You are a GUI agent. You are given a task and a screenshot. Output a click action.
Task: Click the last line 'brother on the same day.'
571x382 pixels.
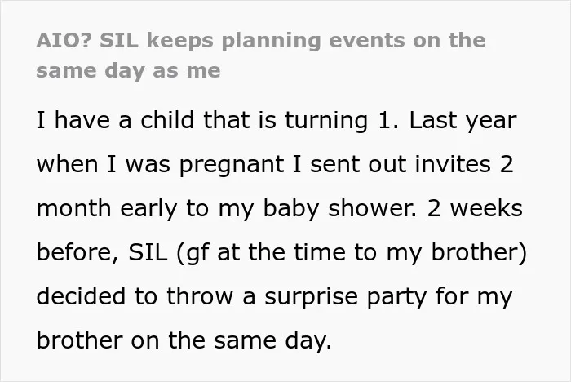click(x=184, y=341)
